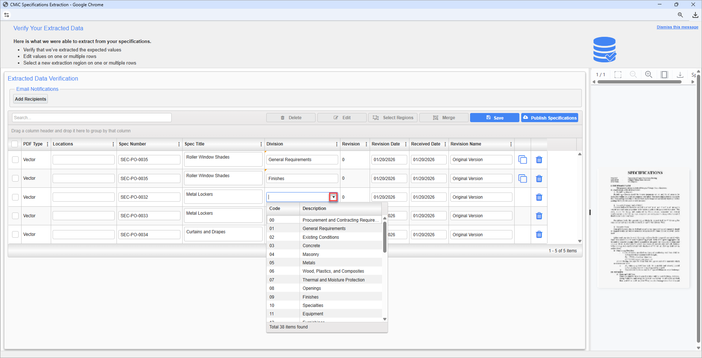Tick the first Roller Window Shades row checkbox
The image size is (702, 358).
[15, 159]
